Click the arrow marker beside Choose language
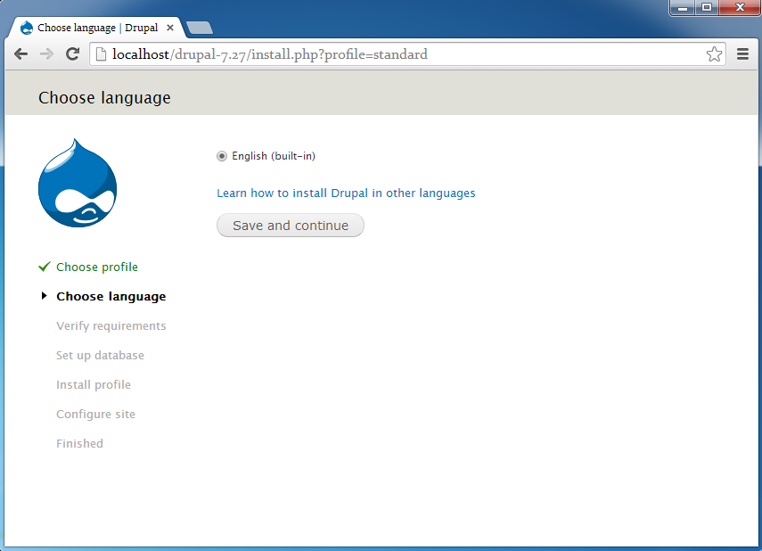Viewport: 762px width, 551px height. pos(45,296)
